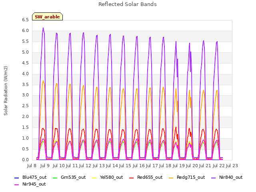
Task: Click the Jul 8 x-axis date label
Action: point(32,166)
